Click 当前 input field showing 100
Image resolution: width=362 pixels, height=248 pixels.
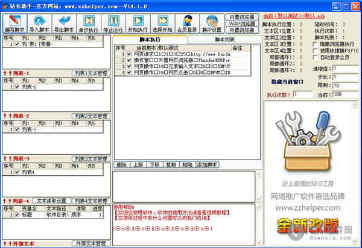[x=346, y=94]
